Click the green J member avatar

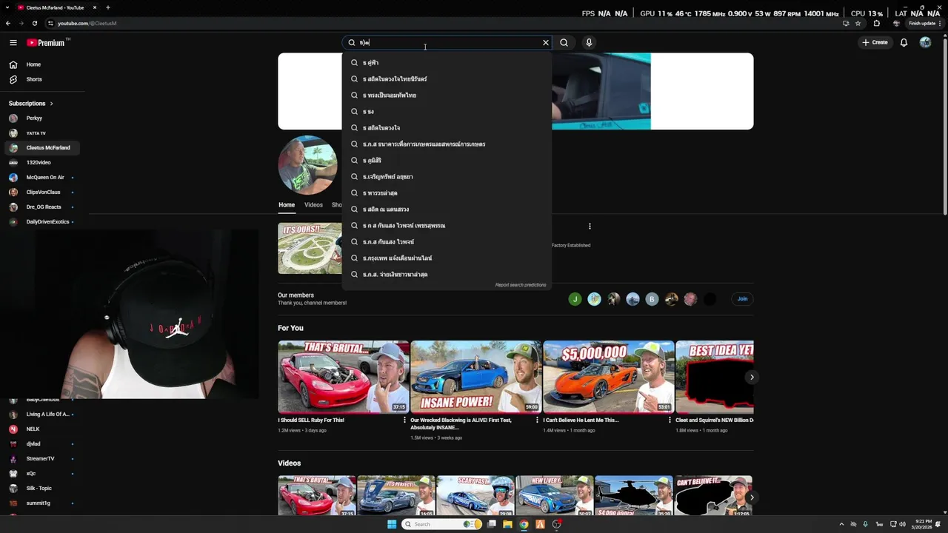pyautogui.click(x=575, y=299)
